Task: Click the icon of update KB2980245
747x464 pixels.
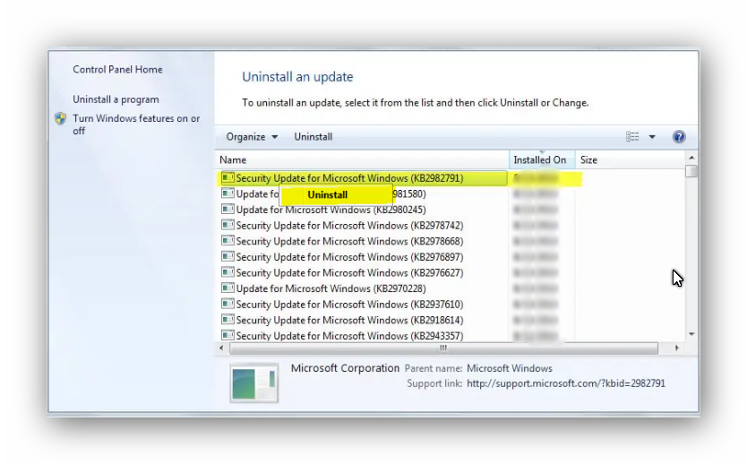Action: pyautogui.click(x=228, y=209)
